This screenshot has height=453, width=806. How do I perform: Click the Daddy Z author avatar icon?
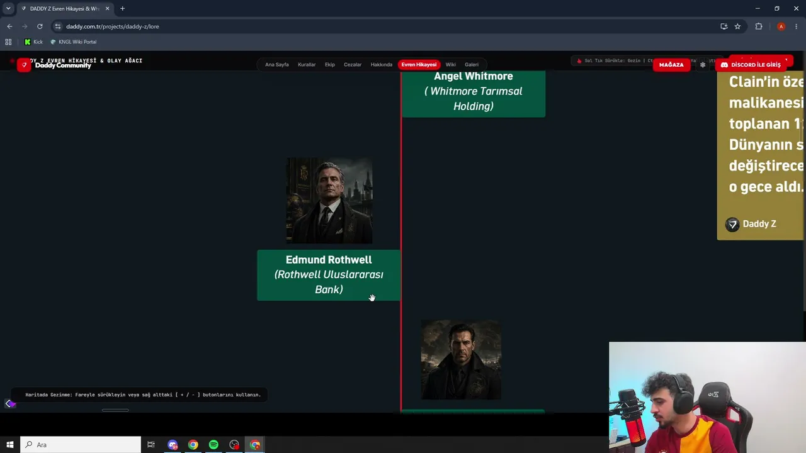(x=732, y=225)
